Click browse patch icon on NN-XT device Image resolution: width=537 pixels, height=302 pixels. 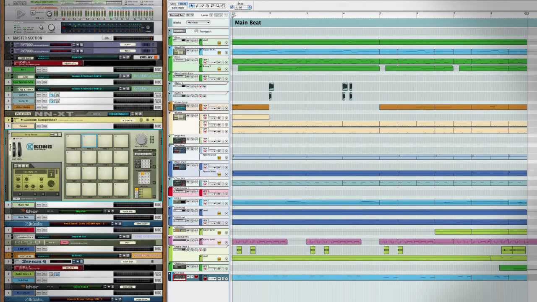[136, 114]
